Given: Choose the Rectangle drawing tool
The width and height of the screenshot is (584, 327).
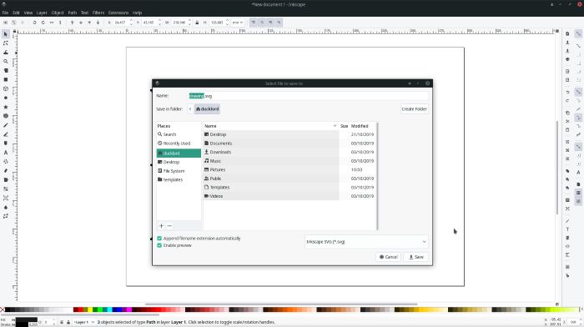Looking at the screenshot, I should tap(6, 80).
